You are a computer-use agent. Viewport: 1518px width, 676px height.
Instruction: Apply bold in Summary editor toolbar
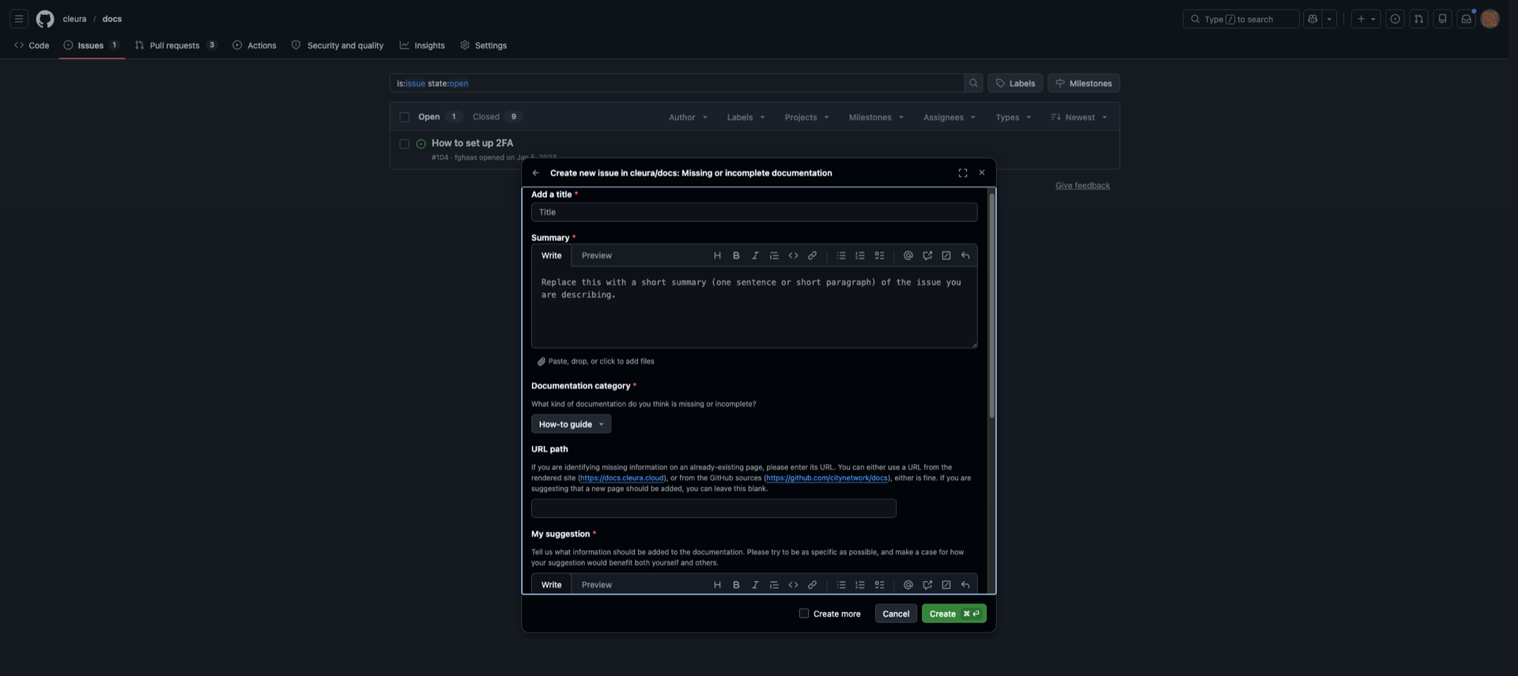click(736, 256)
